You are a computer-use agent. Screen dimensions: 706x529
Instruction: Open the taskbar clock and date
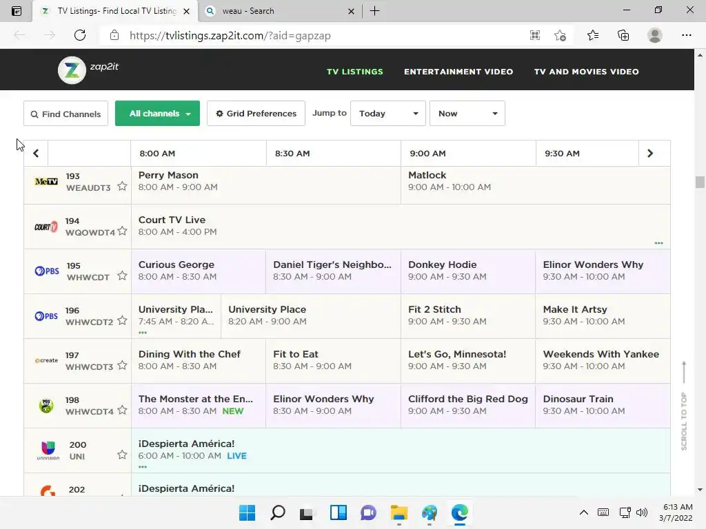(x=676, y=512)
